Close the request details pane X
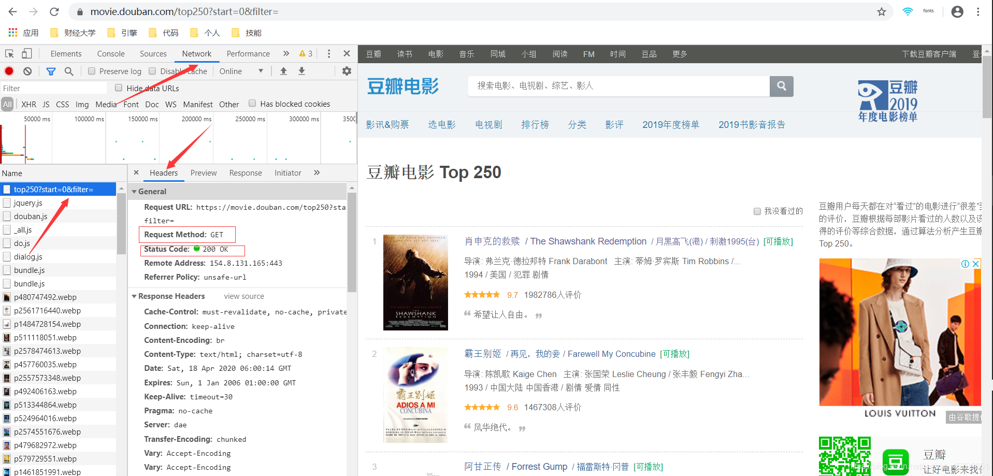The image size is (993, 476). [x=136, y=172]
